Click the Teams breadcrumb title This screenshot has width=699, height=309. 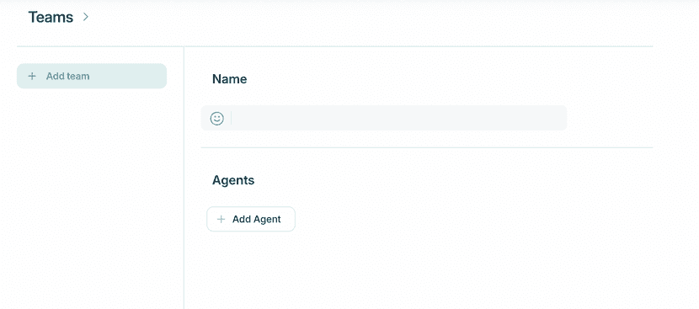51,17
